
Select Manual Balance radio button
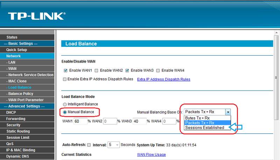65,112
